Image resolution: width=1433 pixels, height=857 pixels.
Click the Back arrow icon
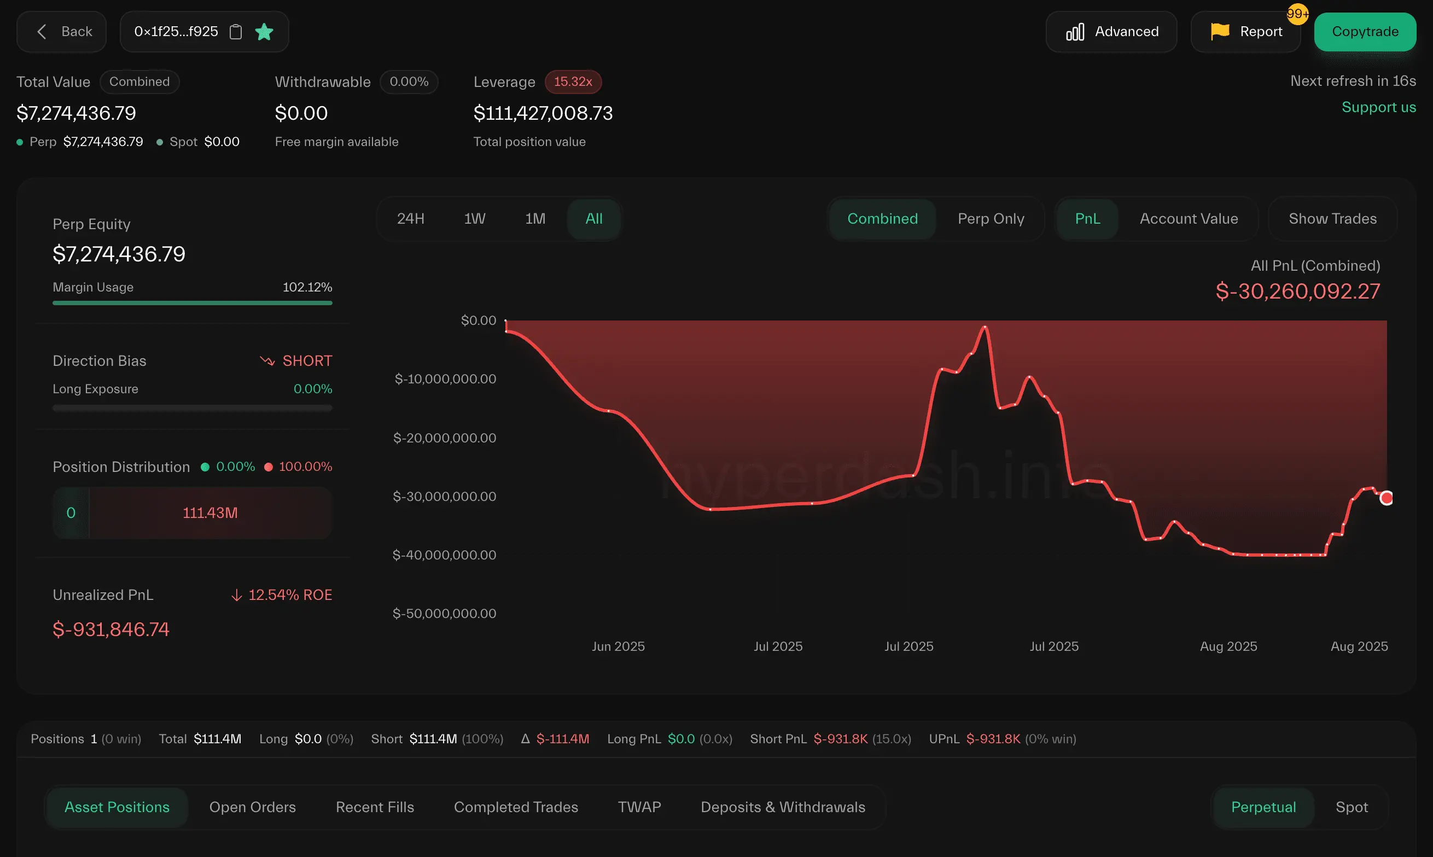pos(42,32)
